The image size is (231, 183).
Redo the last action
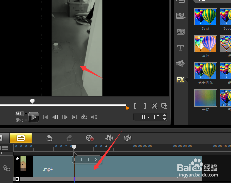pyautogui.click(x=69, y=138)
